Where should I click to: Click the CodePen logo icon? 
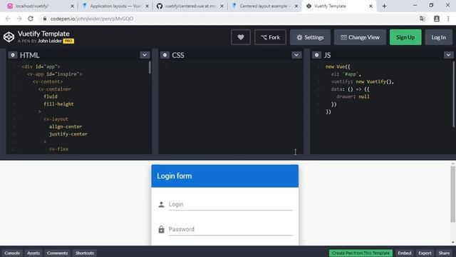tap(9, 37)
